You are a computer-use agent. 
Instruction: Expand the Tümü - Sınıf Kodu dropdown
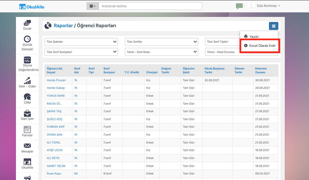161,52
